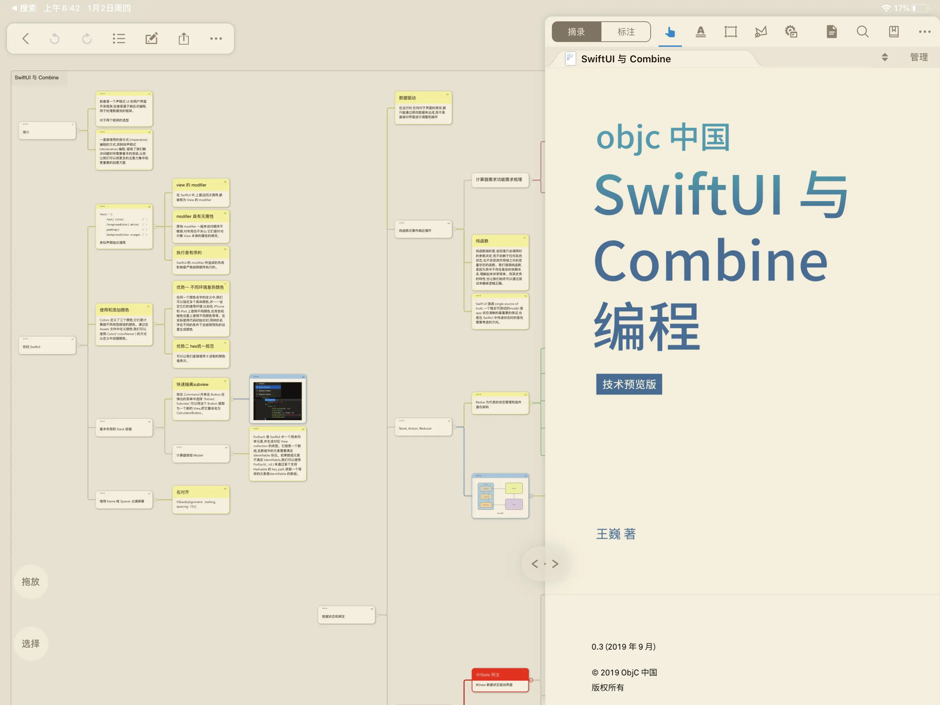Open the 管理 button
940x705 pixels.
pyautogui.click(x=919, y=57)
